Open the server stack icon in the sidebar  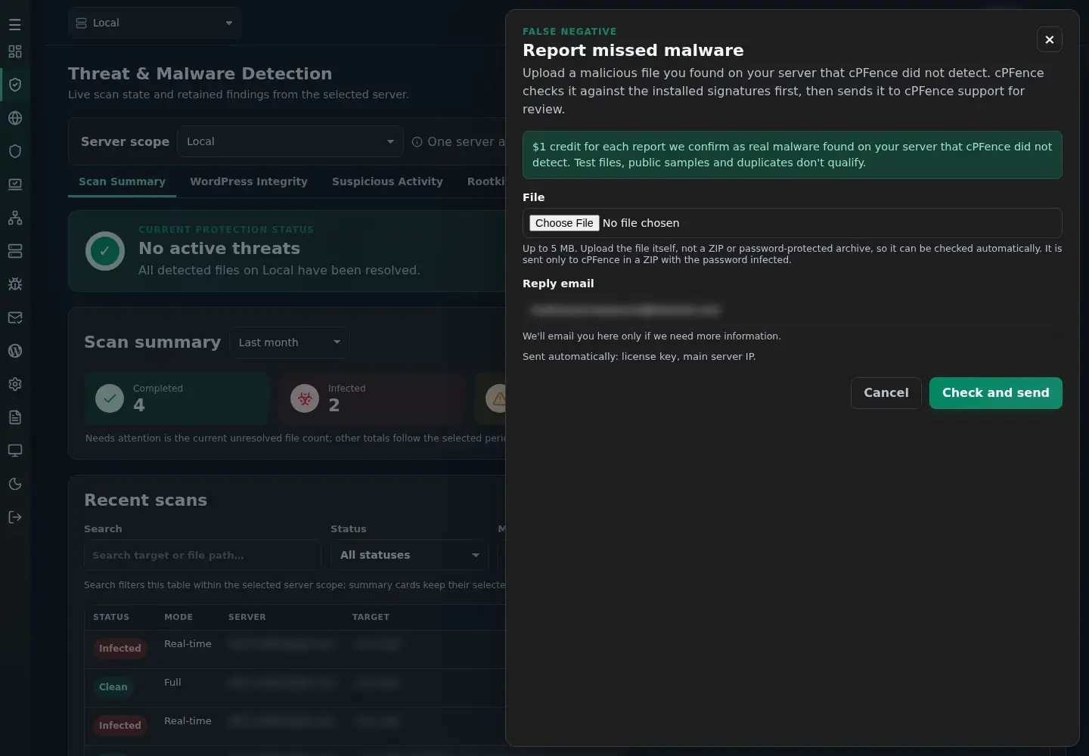[15, 251]
